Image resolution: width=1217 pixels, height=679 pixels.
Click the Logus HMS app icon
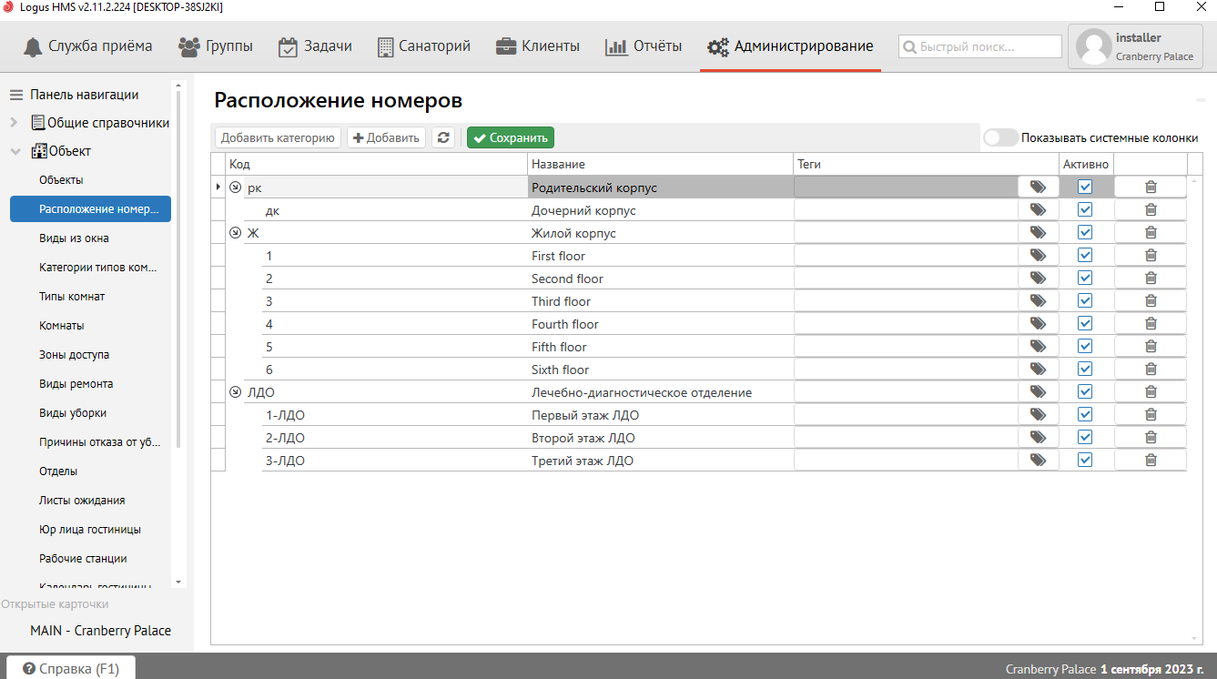click(9, 6)
